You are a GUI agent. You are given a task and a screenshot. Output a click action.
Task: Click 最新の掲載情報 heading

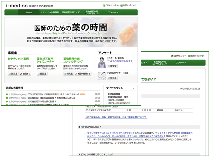(x=14, y=88)
